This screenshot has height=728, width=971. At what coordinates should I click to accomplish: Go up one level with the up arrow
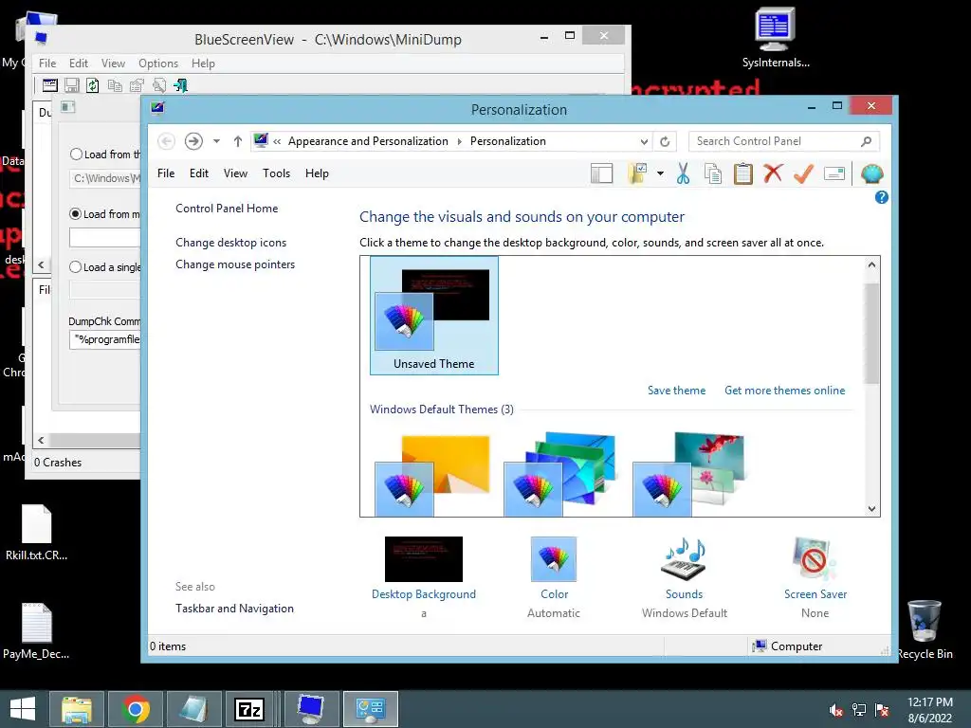click(237, 142)
